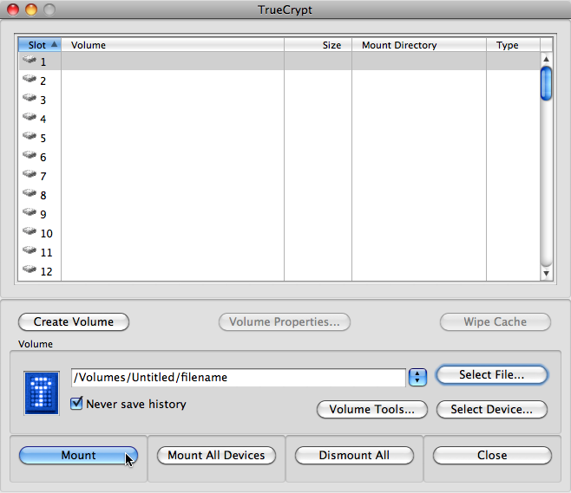
Task: Mount the selected volume
Action: click(78, 455)
